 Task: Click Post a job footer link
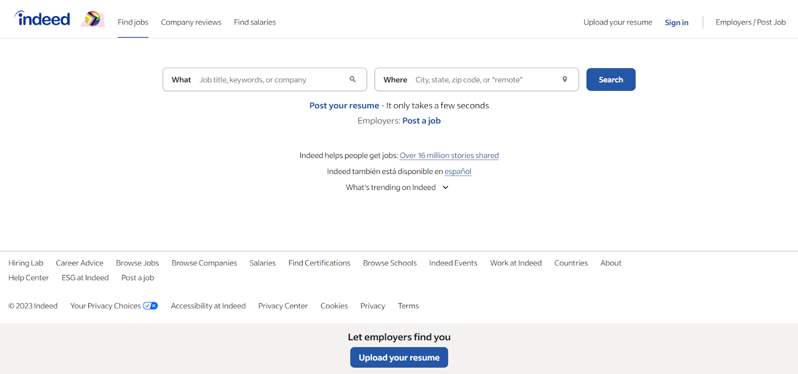[x=138, y=278]
